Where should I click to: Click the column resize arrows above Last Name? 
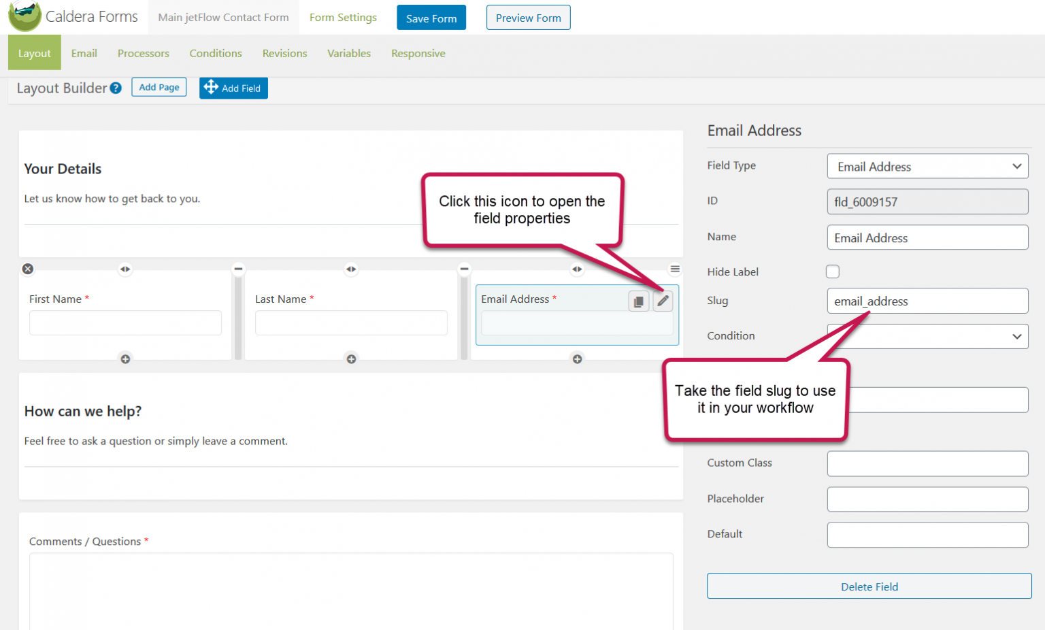click(351, 269)
